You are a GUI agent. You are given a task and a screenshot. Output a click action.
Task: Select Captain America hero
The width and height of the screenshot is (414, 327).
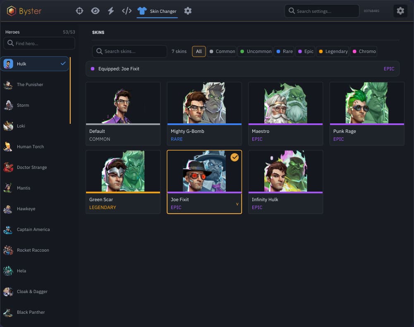35,229
